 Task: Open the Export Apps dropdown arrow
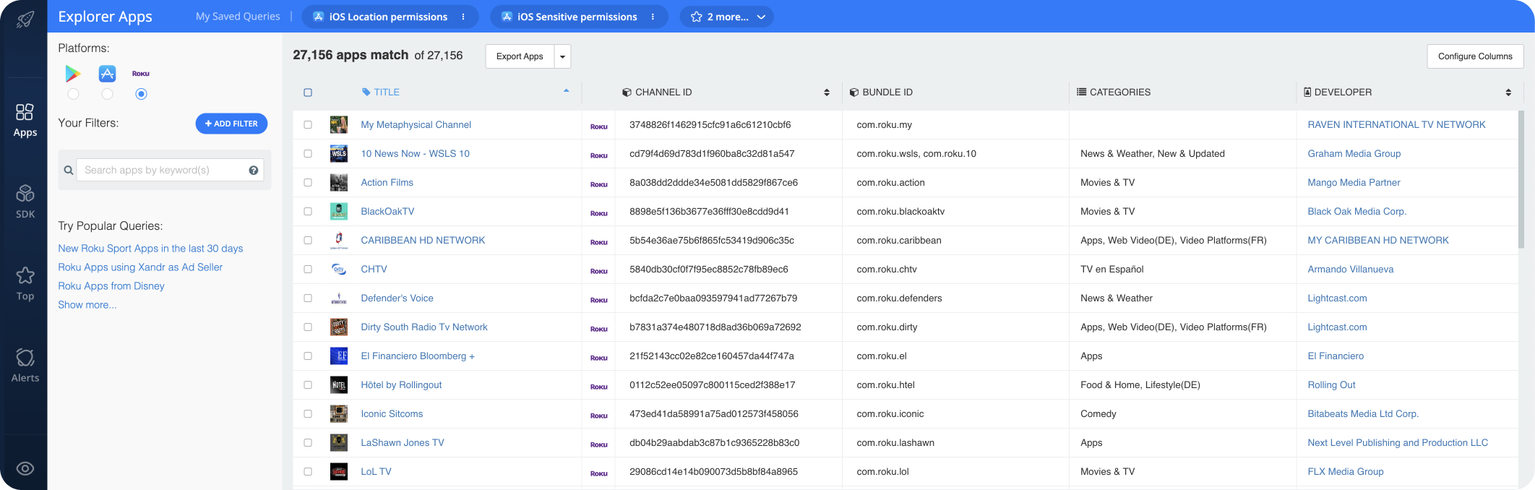pyautogui.click(x=563, y=56)
